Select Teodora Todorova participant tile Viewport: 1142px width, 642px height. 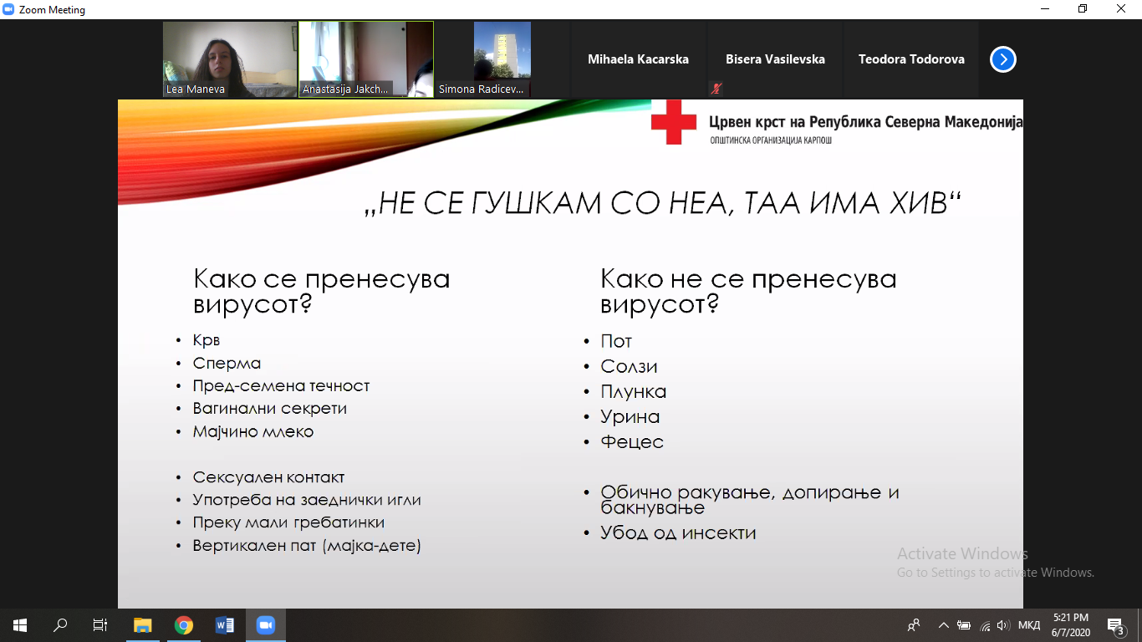[910, 59]
